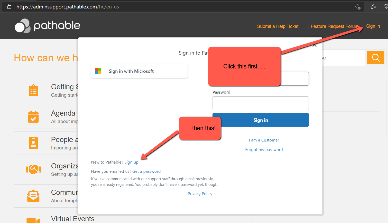
Task: Click the Microsoft logo in the sign-in dialog
Action: [98, 71]
